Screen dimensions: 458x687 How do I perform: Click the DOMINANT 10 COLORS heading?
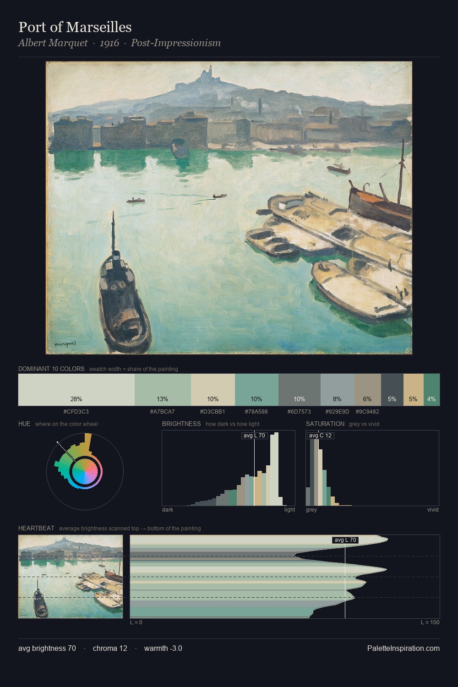51,369
